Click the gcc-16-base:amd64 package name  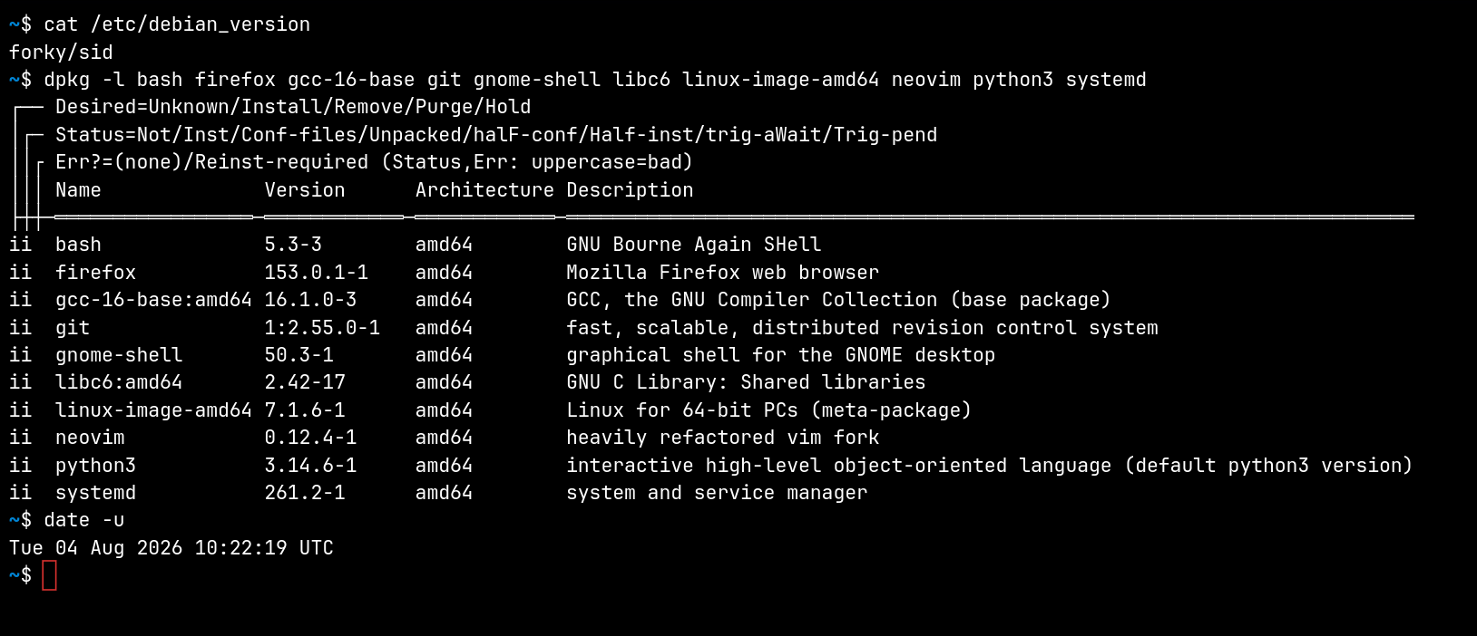point(153,300)
